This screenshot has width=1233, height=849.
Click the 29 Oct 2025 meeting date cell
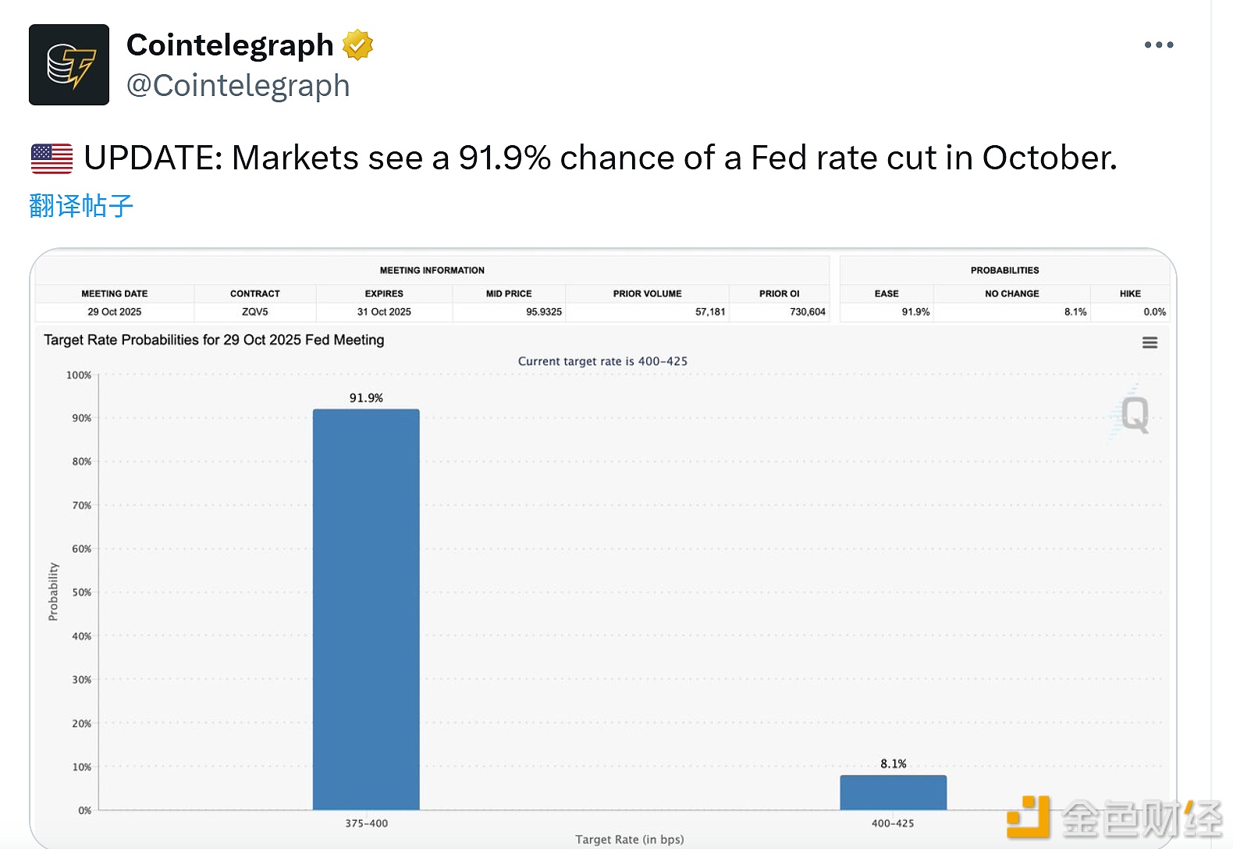tap(115, 312)
